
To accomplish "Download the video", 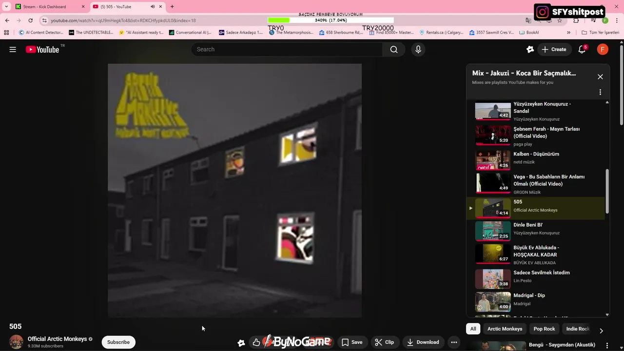I will click(423, 342).
